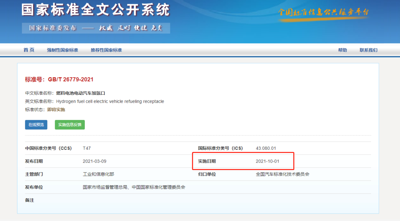Viewport: 400px width, 221px height.
Task: Click the 国家标准委发布 slogan banner
Action: click(x=96, y=28)
